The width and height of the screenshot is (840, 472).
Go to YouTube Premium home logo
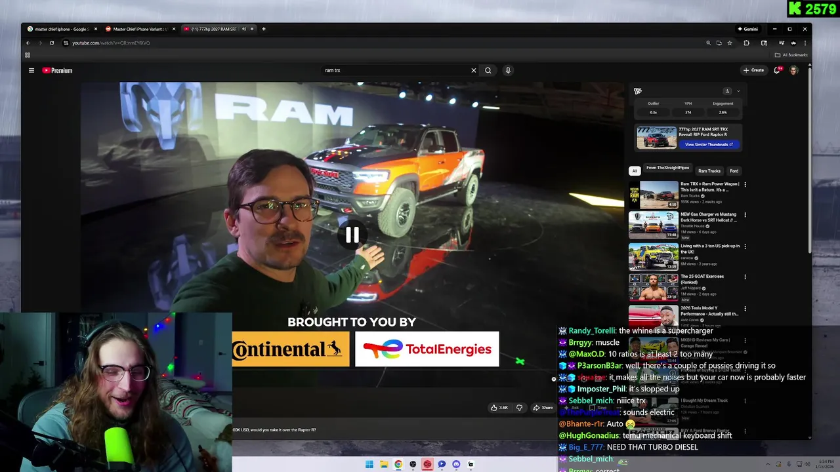click(x=57, y=70)
